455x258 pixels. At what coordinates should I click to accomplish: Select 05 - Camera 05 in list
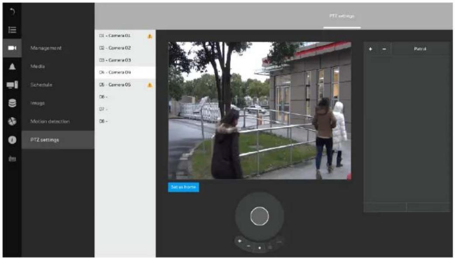(x=125, y=85)
